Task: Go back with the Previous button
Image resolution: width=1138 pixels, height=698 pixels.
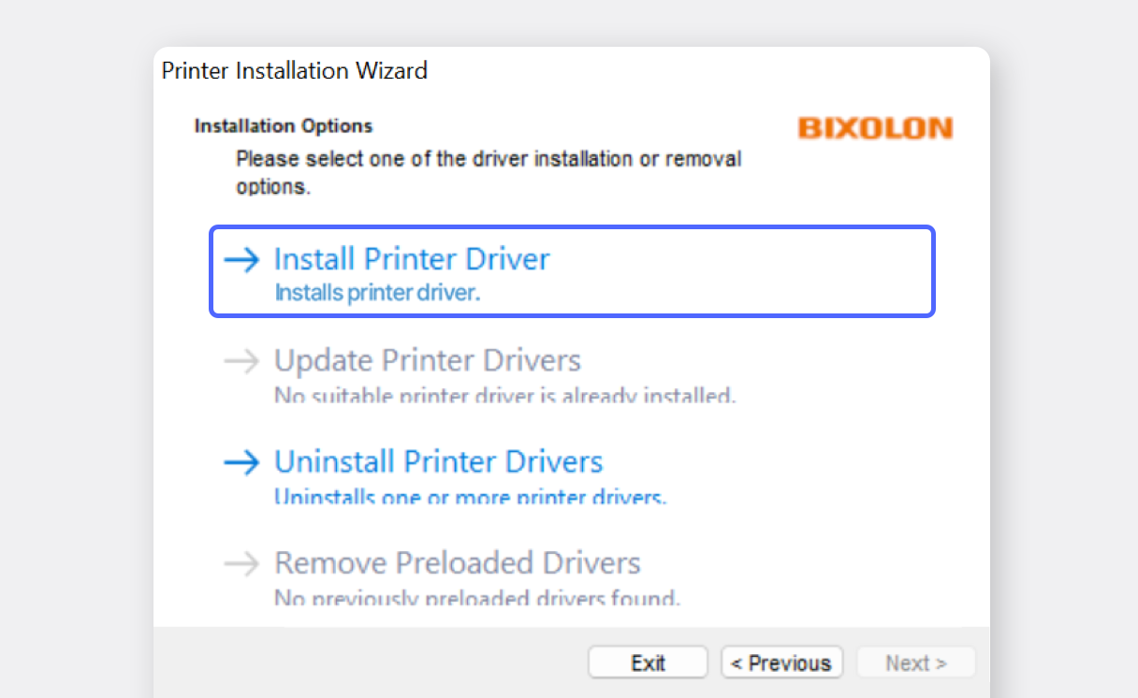Action: click(x=781, y=663)
